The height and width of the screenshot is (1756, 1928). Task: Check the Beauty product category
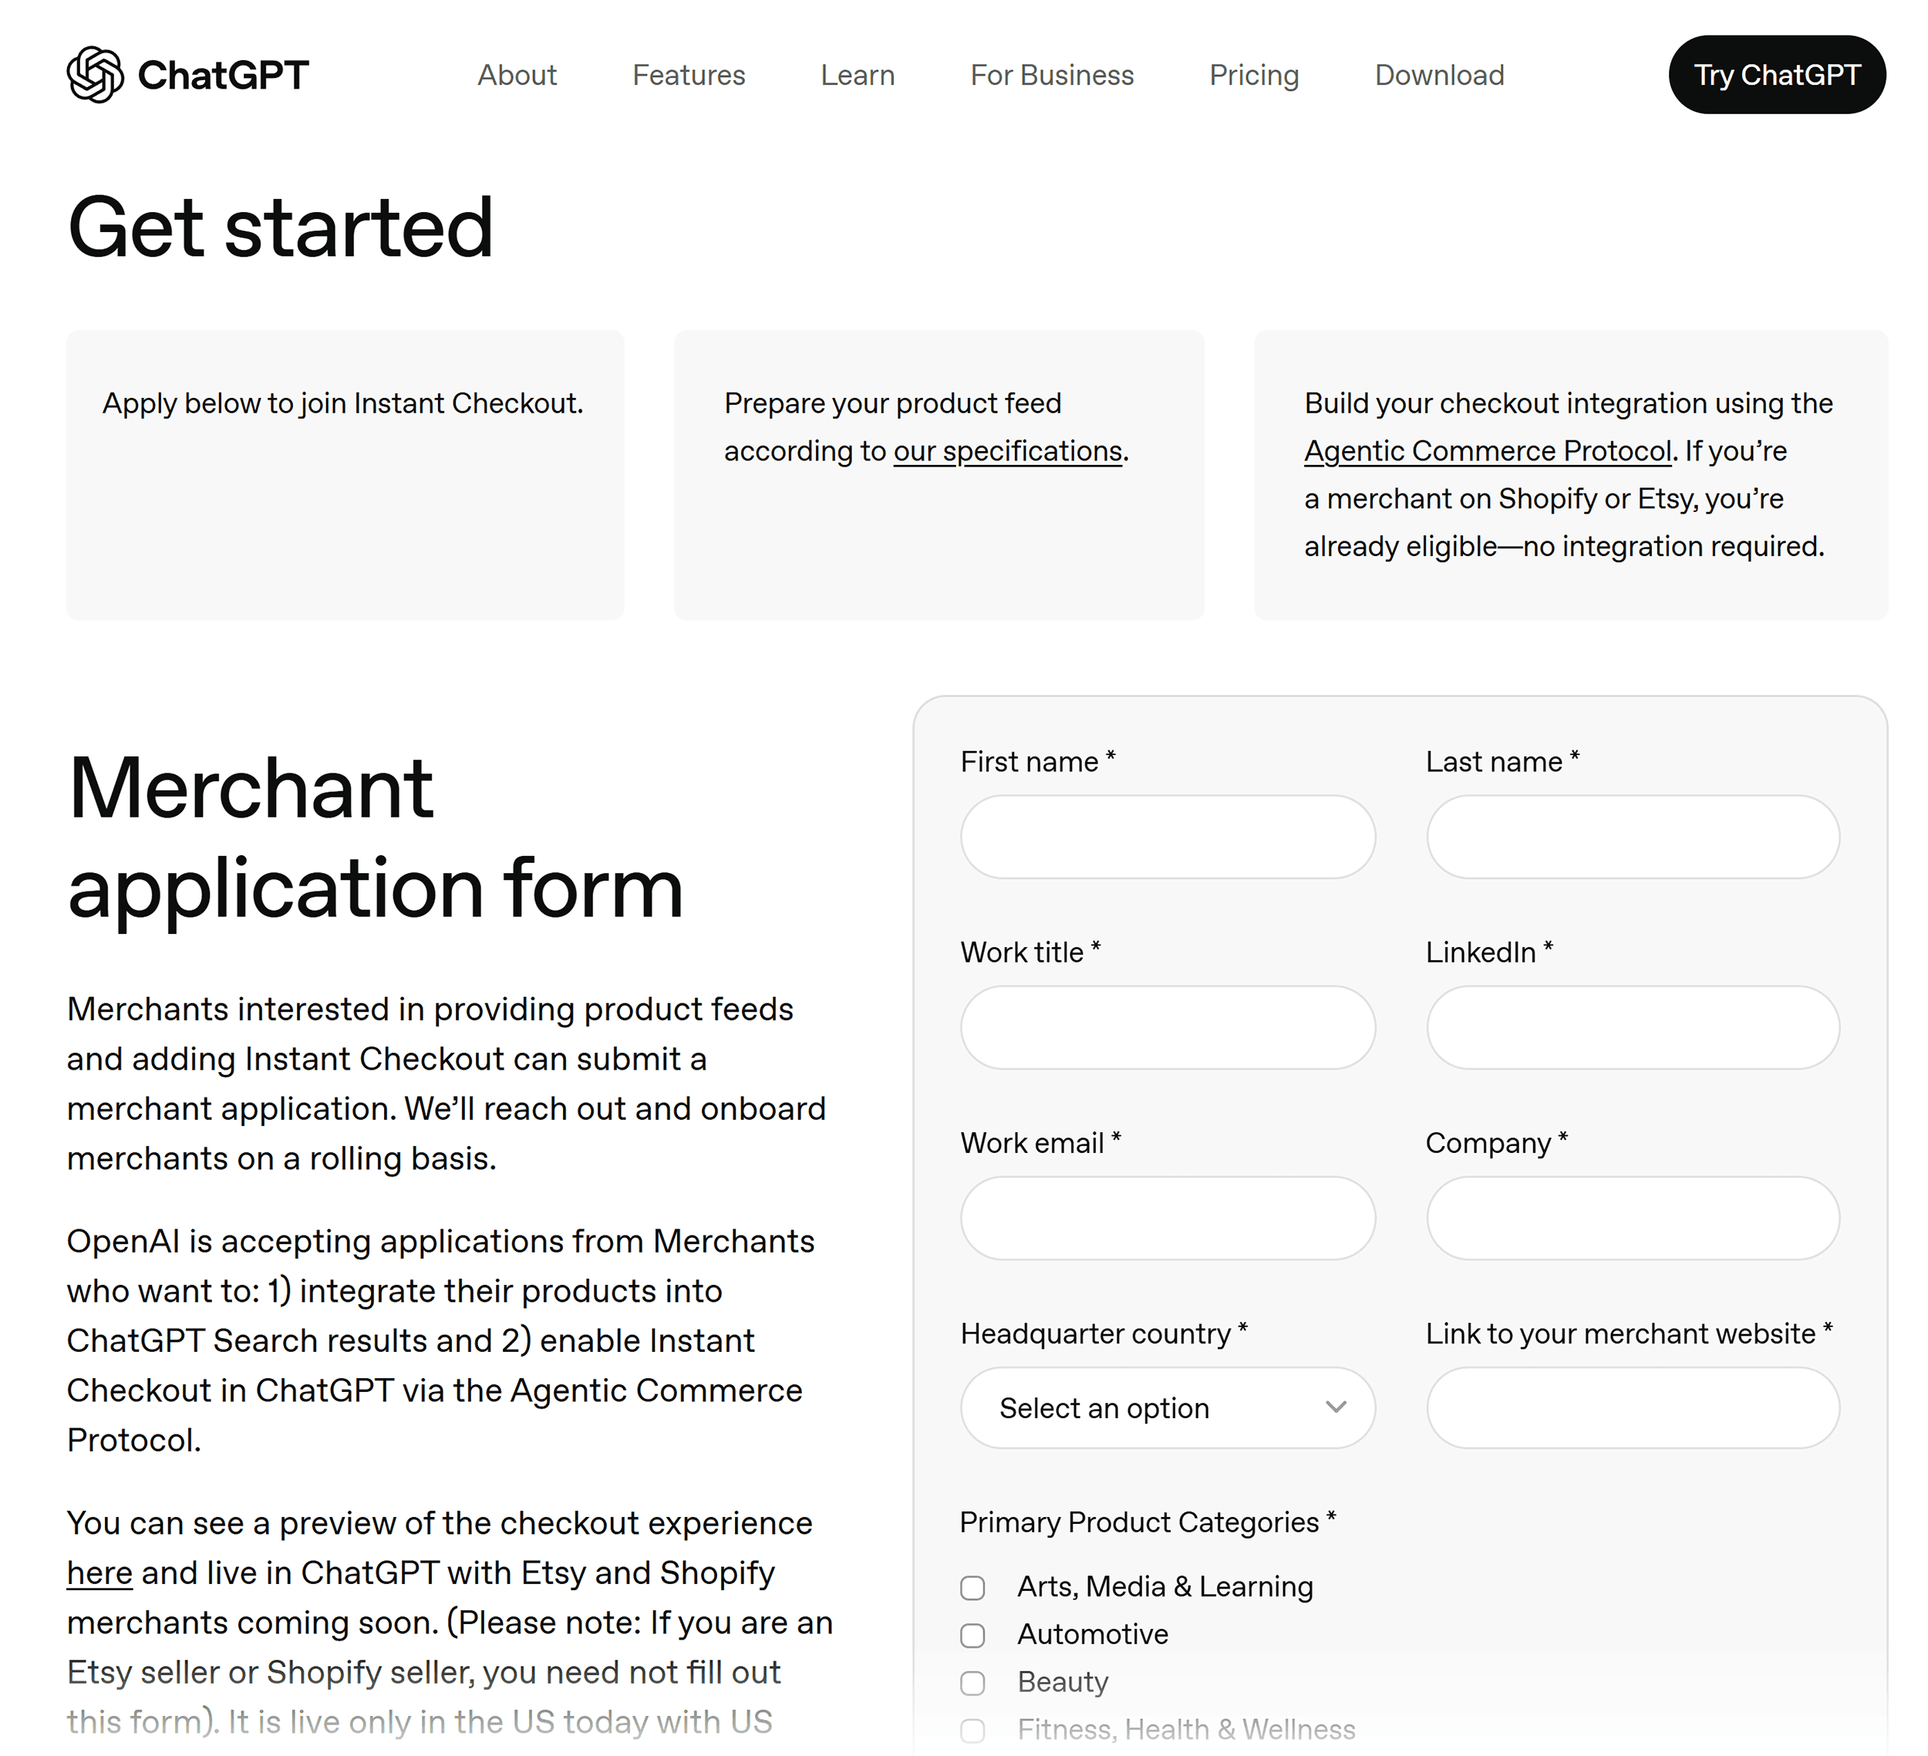(972, 1684)
